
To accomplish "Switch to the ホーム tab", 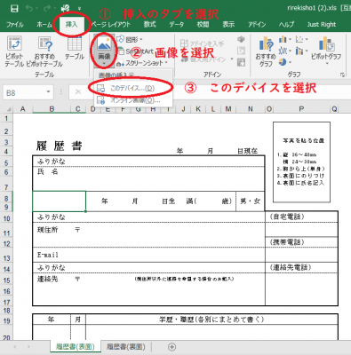I will (44, 25).
